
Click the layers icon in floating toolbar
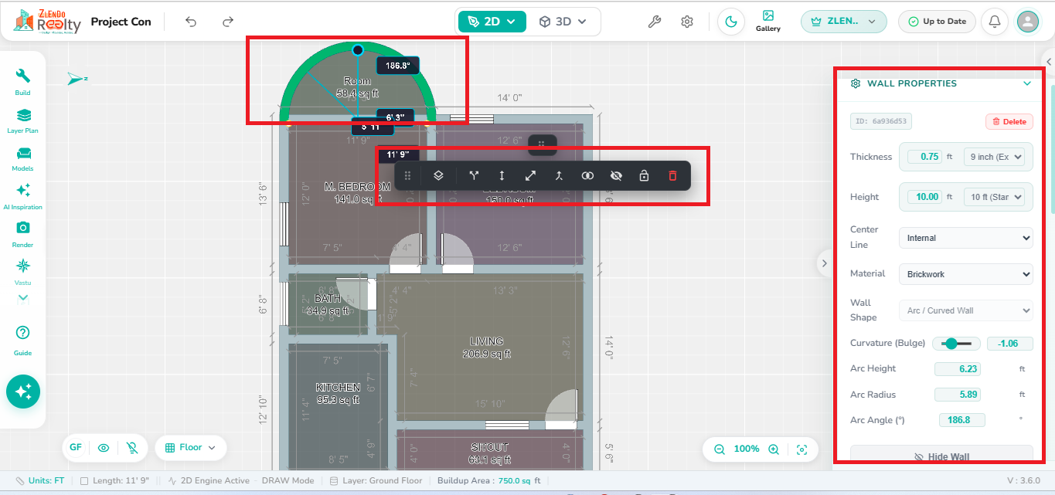tap(438, 175)
